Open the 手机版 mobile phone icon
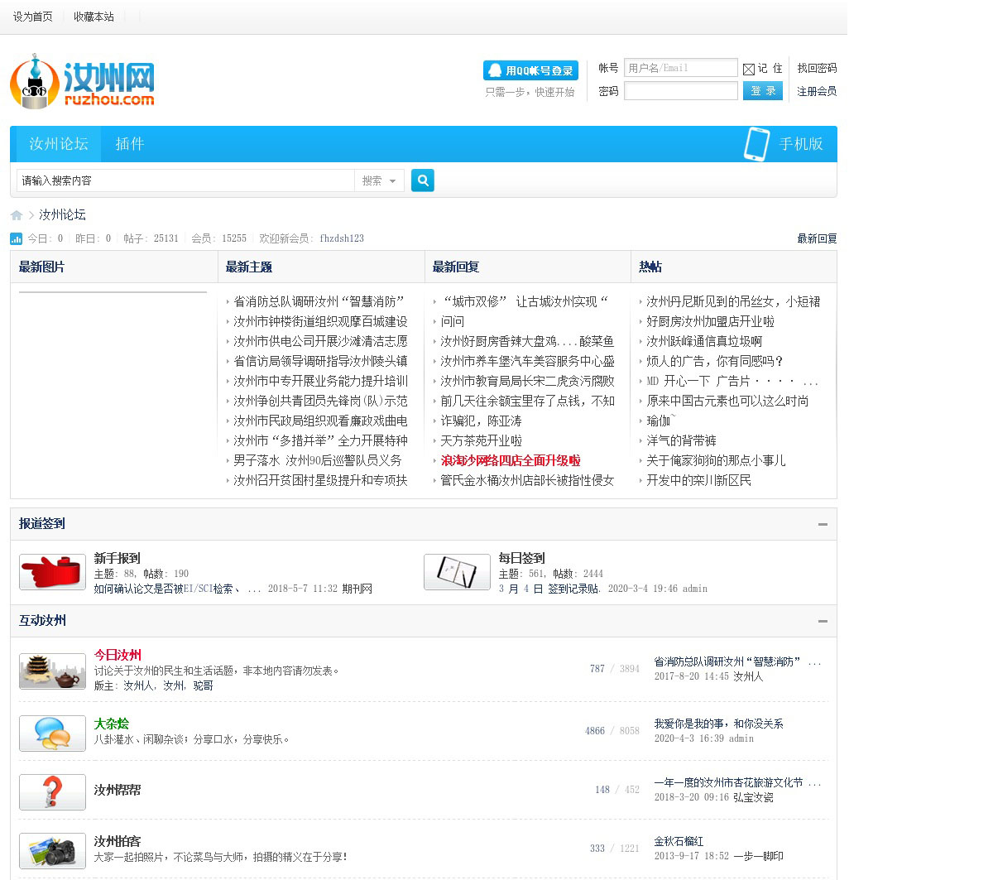This screenshot has height=880, width=993. click(756, 144)
